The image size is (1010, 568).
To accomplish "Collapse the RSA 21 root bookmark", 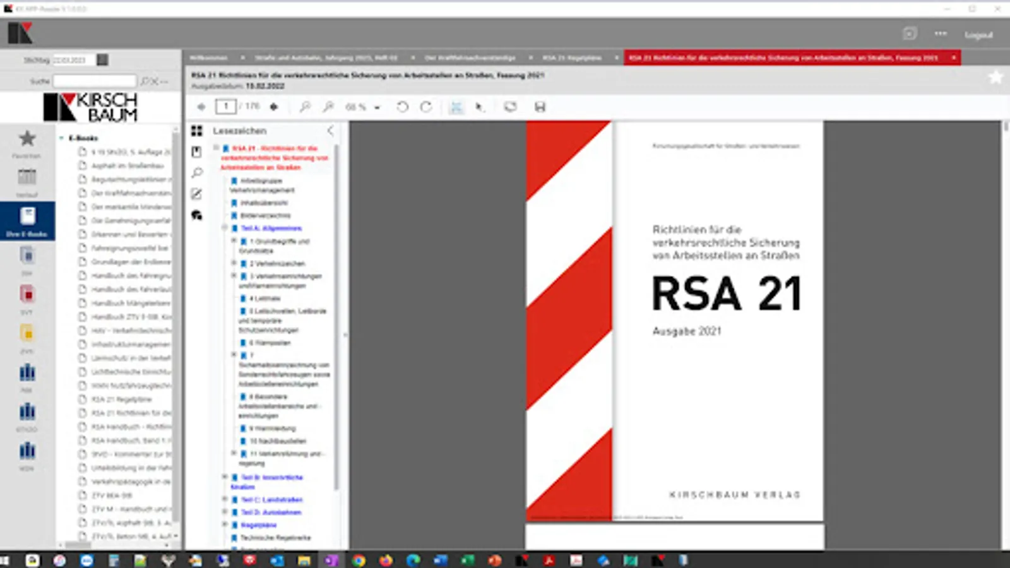I will pyautogui.click(x=216, y=148).
